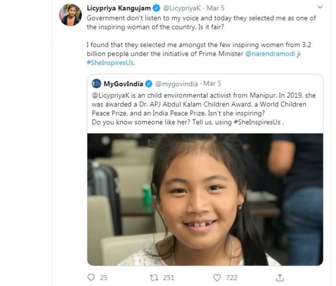
Task: Like the tweet with the heart icon
Action: pyautogui.click(x=217, y=278)
